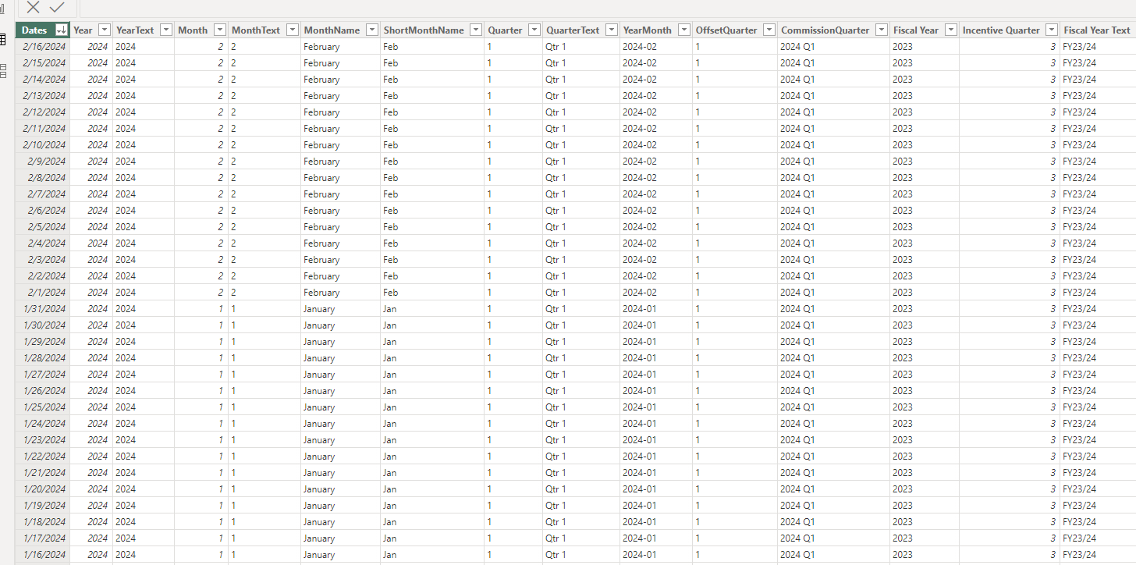Viewport: 1136px width, 565px height.
Task: Click Incentive Quarter 3 in the 1/30/2024 row
Action: 1053,325
